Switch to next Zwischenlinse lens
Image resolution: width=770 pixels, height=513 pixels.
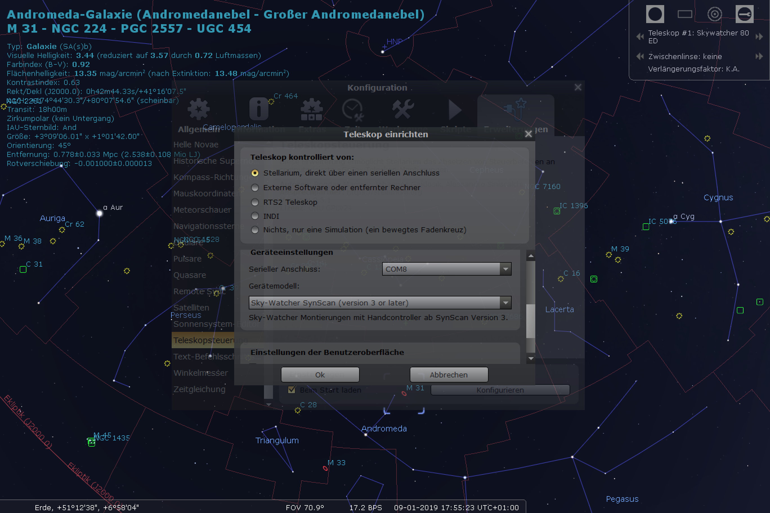pos(759,56)
